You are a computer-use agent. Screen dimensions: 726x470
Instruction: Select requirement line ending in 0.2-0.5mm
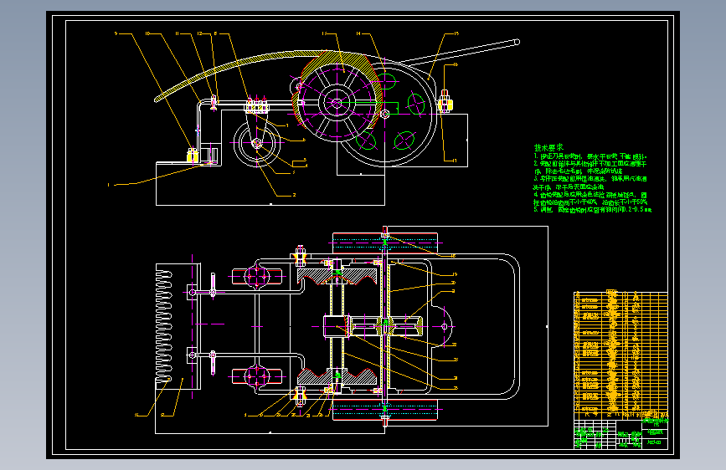click(592, 210)
